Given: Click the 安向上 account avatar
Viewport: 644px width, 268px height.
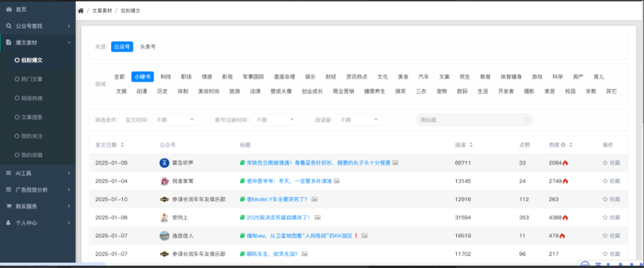Looking at the screenshot, I should [164, 217].
